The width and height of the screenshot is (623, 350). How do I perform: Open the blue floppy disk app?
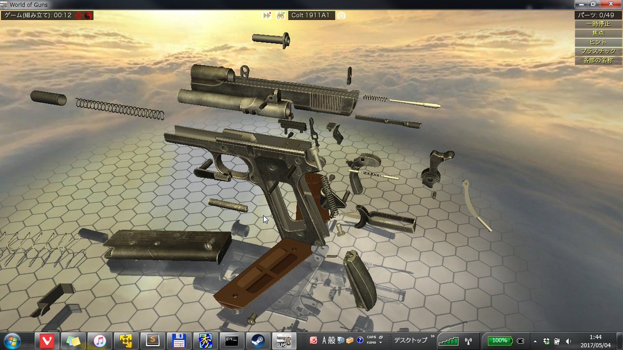point(179,341)
